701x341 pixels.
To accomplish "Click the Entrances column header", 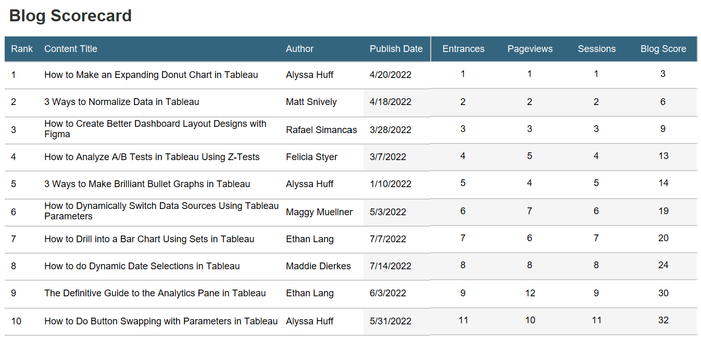I will pos(464,49).
